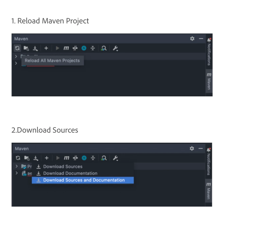Open Maven Settings wrench in step 1 panel
The width and height of the screenshot is (280, 230).
coord(115,48)
